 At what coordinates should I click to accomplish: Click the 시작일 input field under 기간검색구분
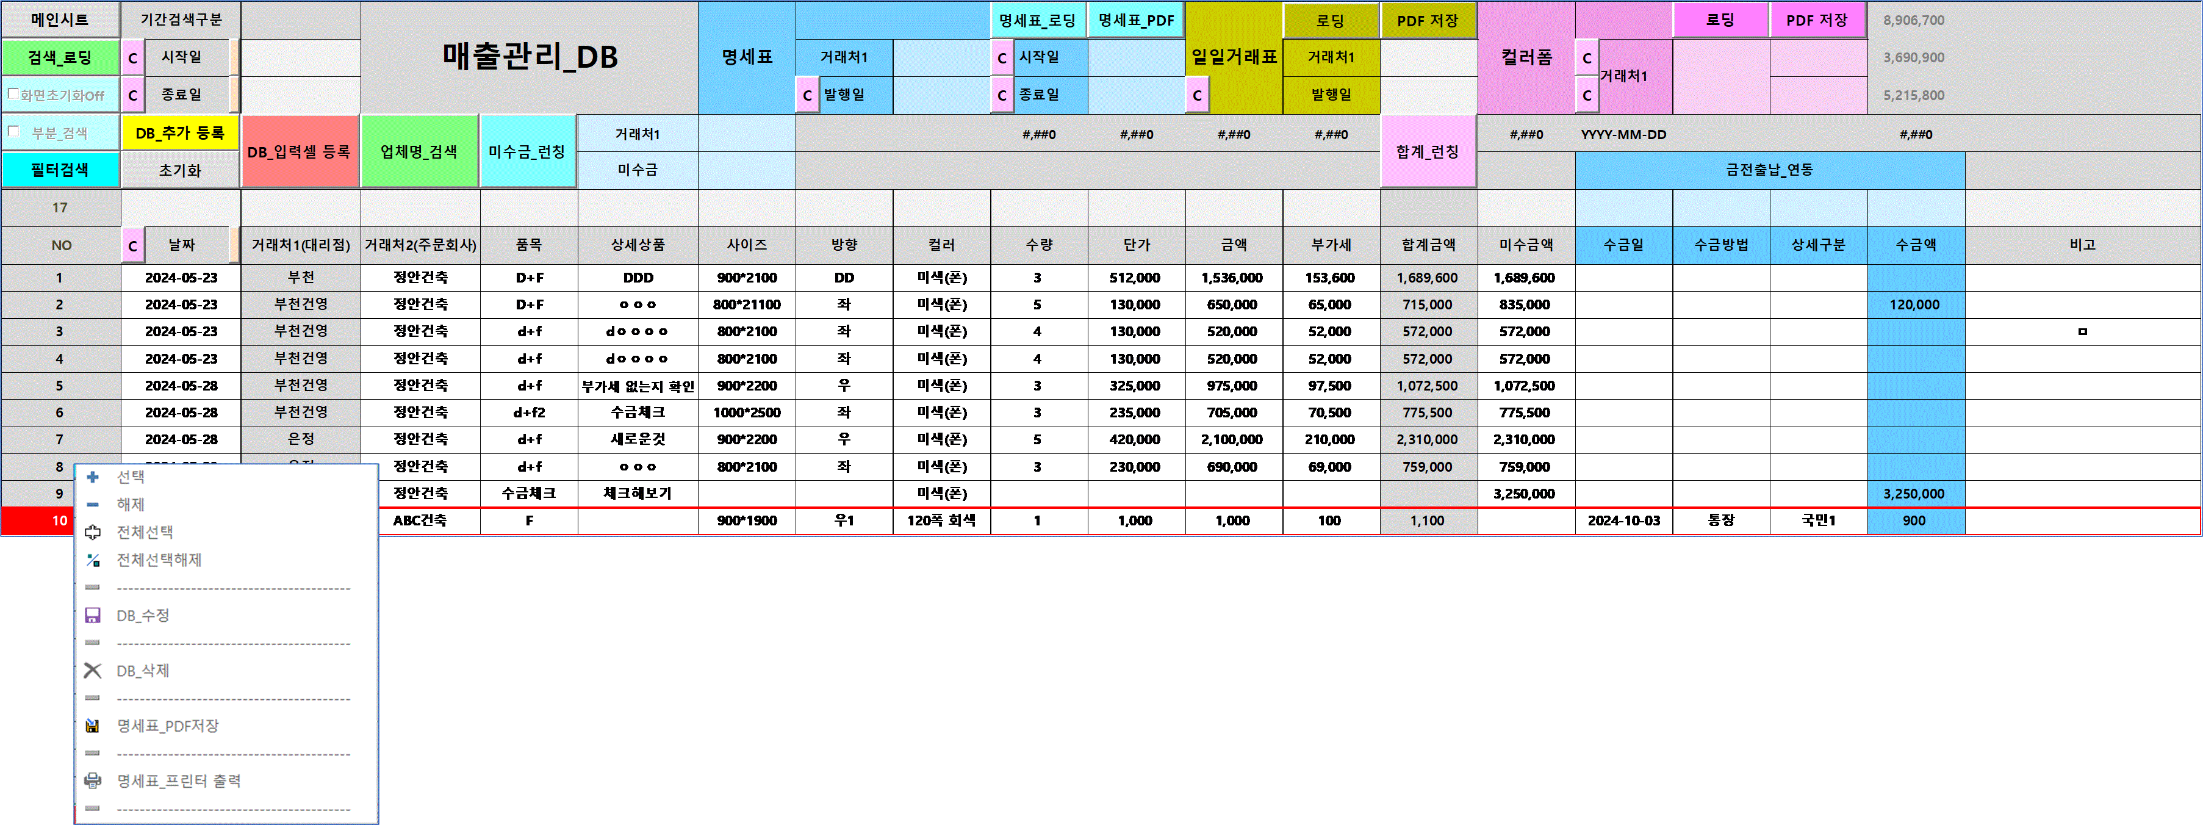tap(300, 57)
